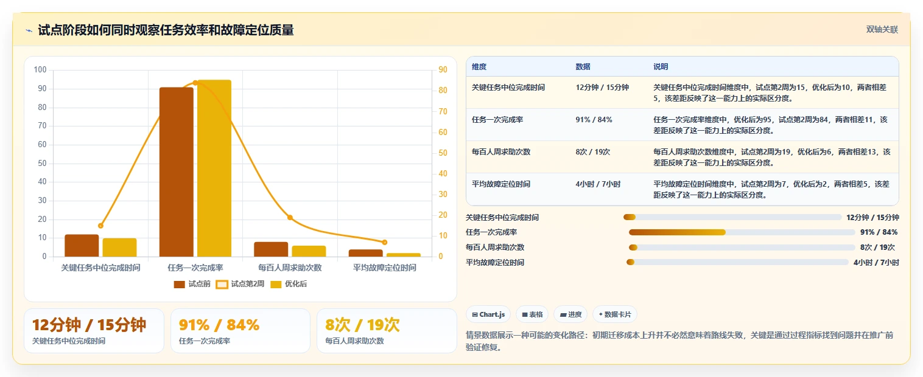Image resolution: width=923 pixels, height=377 pixels.
Task: Click the 试点前 bar for 平均故障定位时间
Action: (x=366, y=253)
